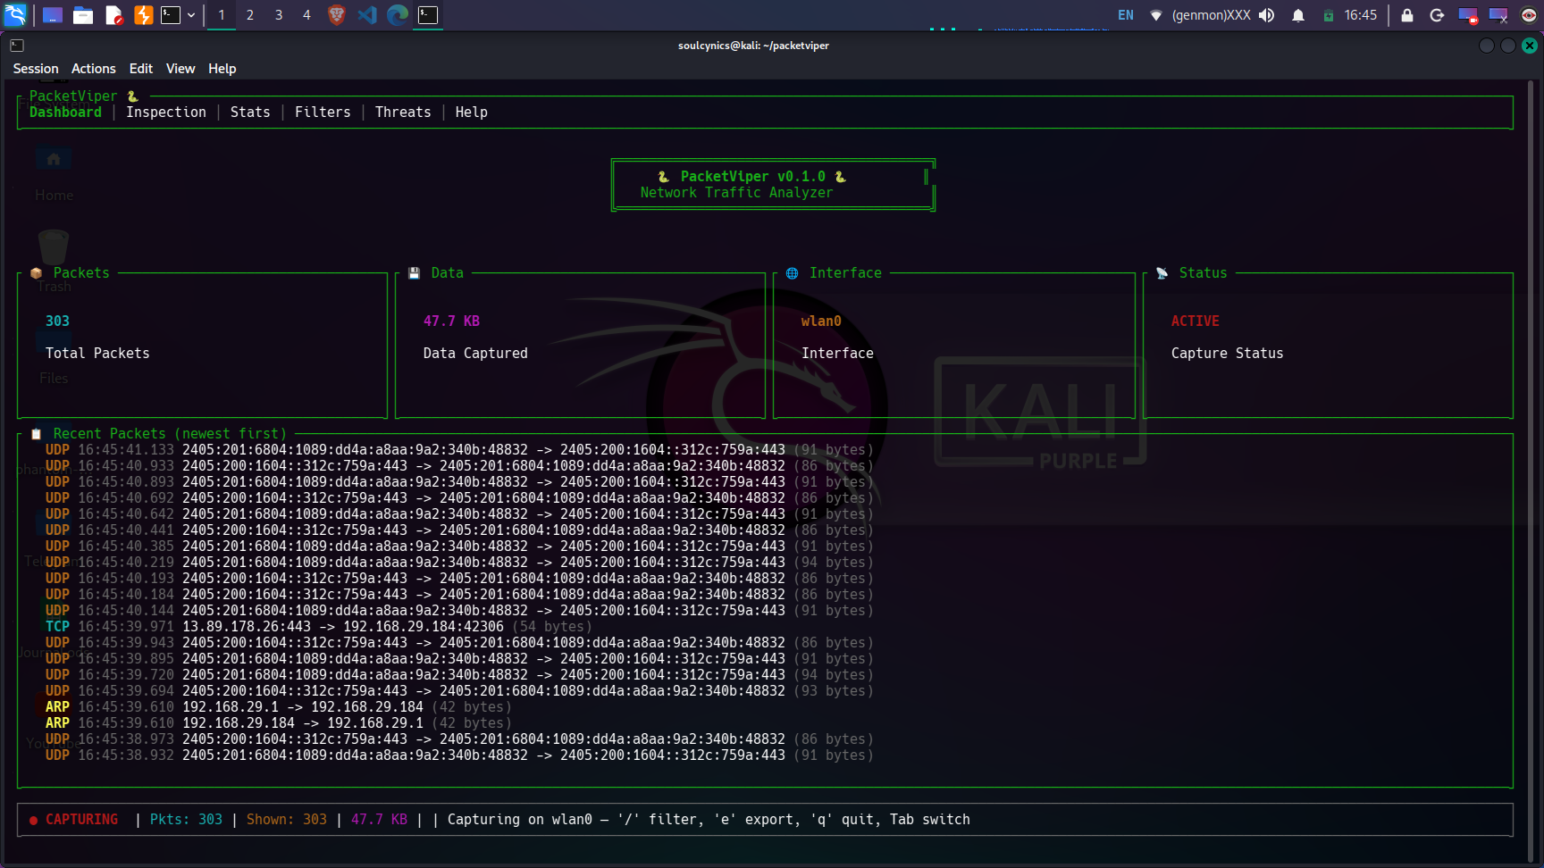Open the terminal Session menu
The height and width of the screenshot is (868, 1544).
pyautogui.click(x=36, y=69)
